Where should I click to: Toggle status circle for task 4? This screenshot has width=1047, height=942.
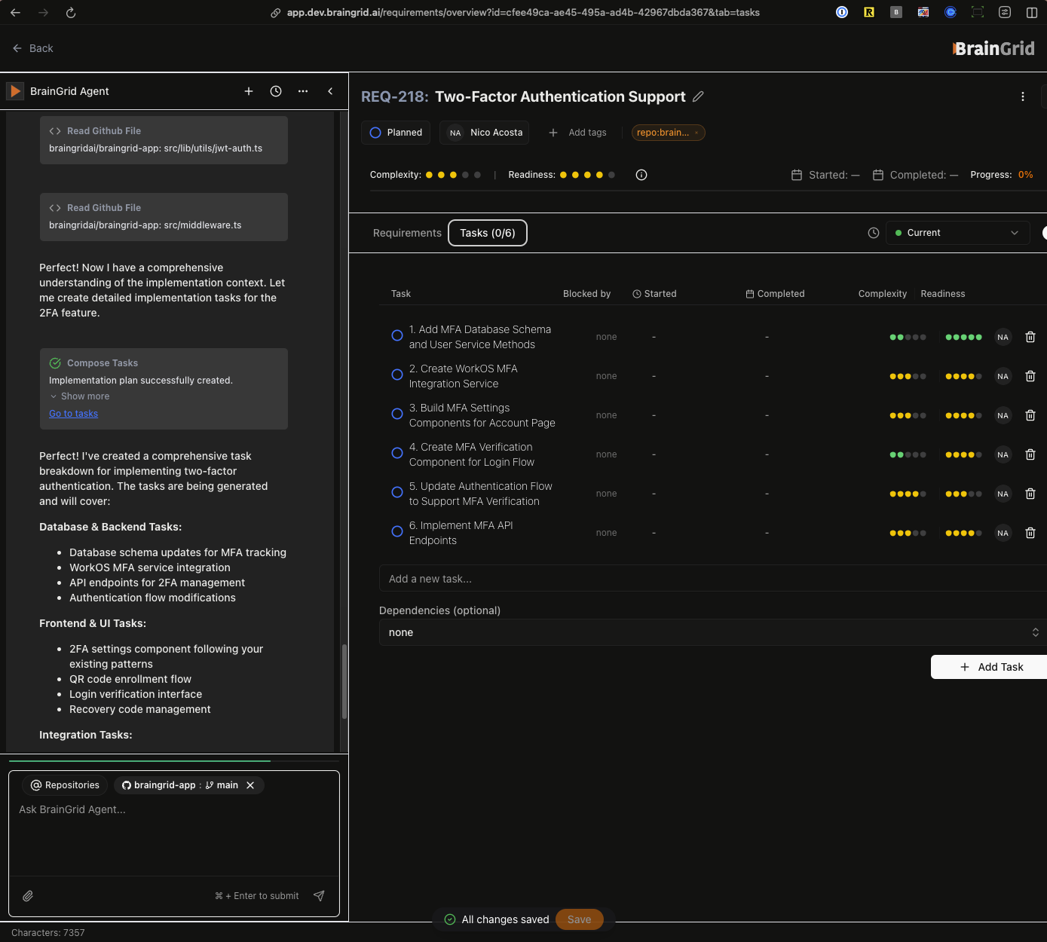(x=397, y=454)
